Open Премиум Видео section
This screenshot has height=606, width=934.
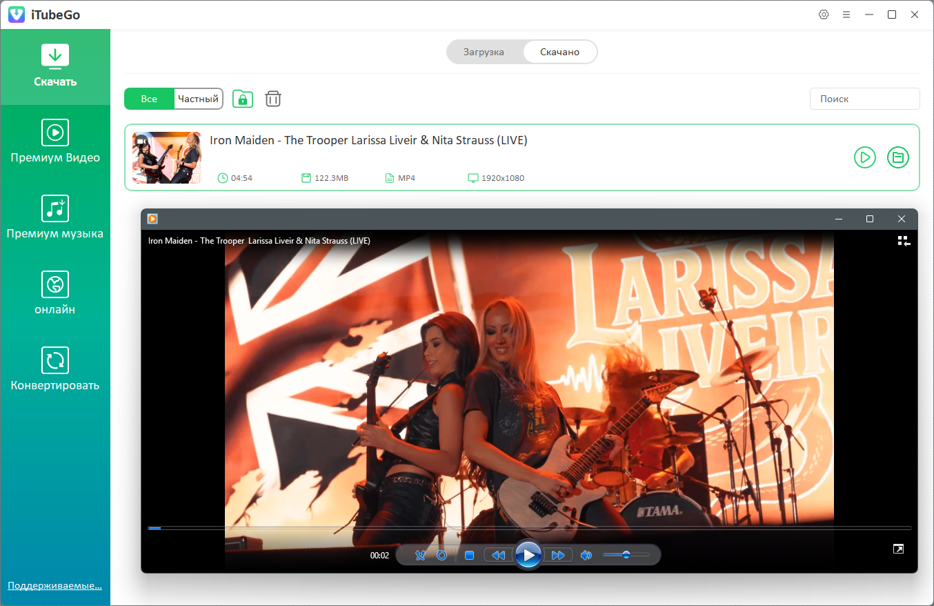coord(55,142)
